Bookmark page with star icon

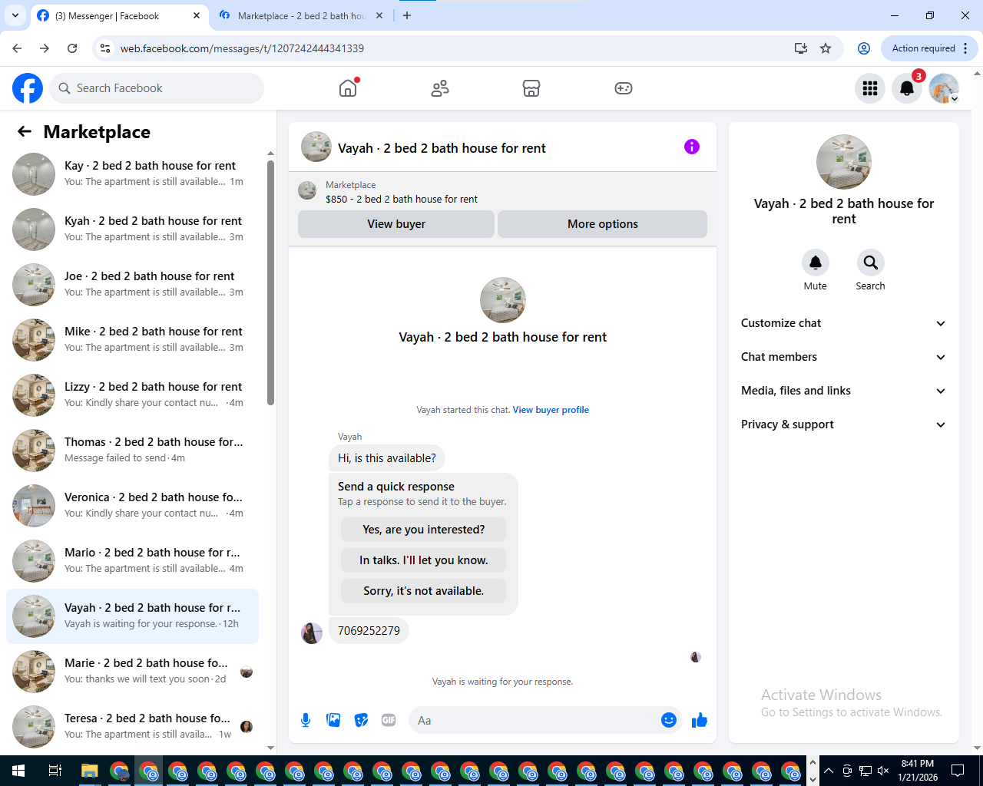coord(826,48)
